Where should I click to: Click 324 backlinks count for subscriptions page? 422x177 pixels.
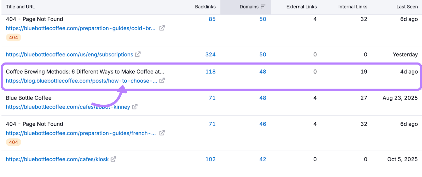[210, 55]
